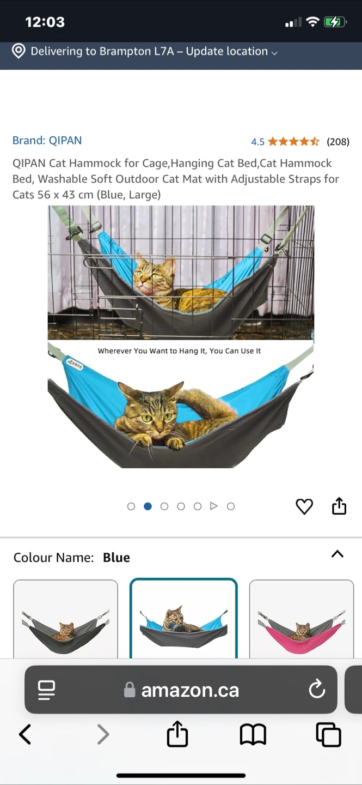Screen dimensions: 362x785
Task: Select the pink hammock colour swatch
Action: [x=302, y=619]
